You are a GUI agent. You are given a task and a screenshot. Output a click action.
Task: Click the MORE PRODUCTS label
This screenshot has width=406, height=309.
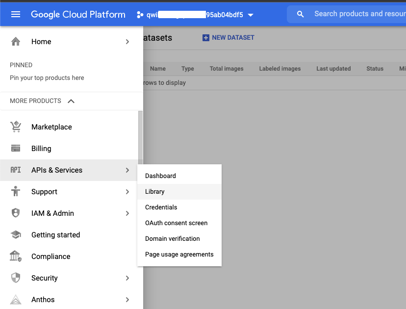tap(35, 101)
